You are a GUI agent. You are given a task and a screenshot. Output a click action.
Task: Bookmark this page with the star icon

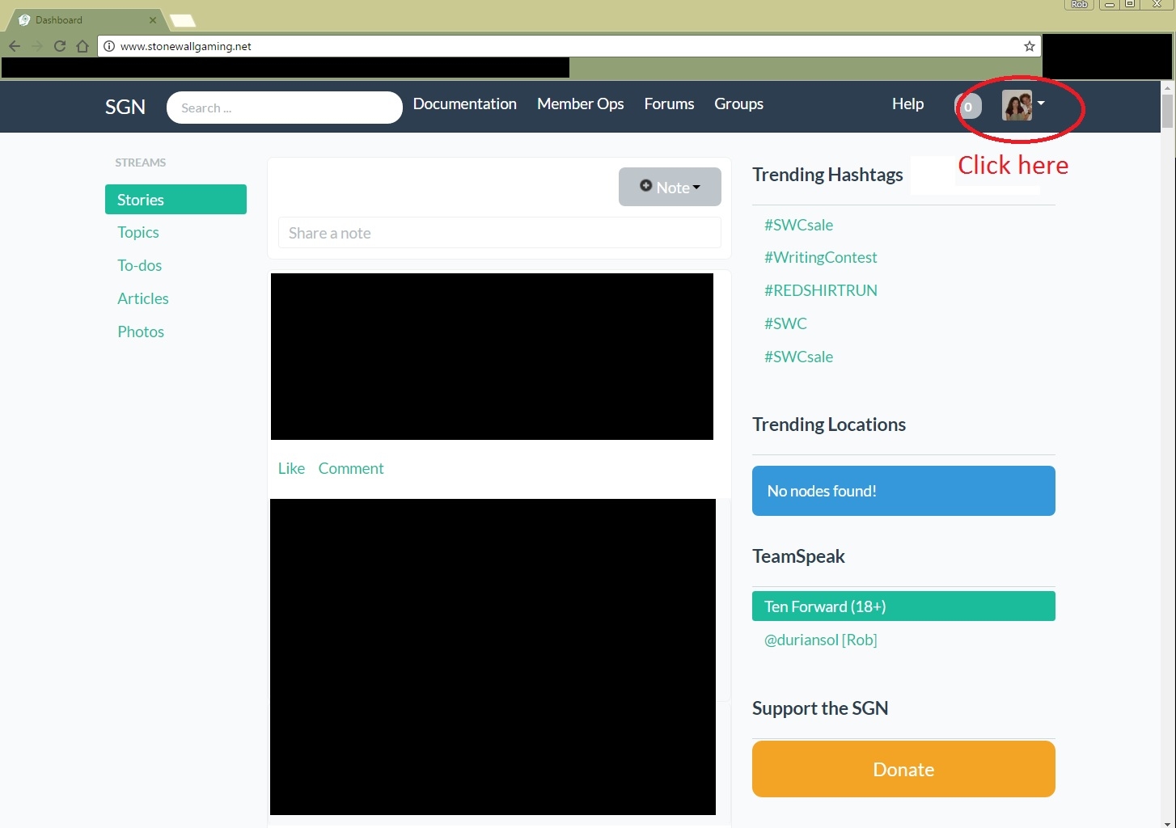pos(1029,46)
